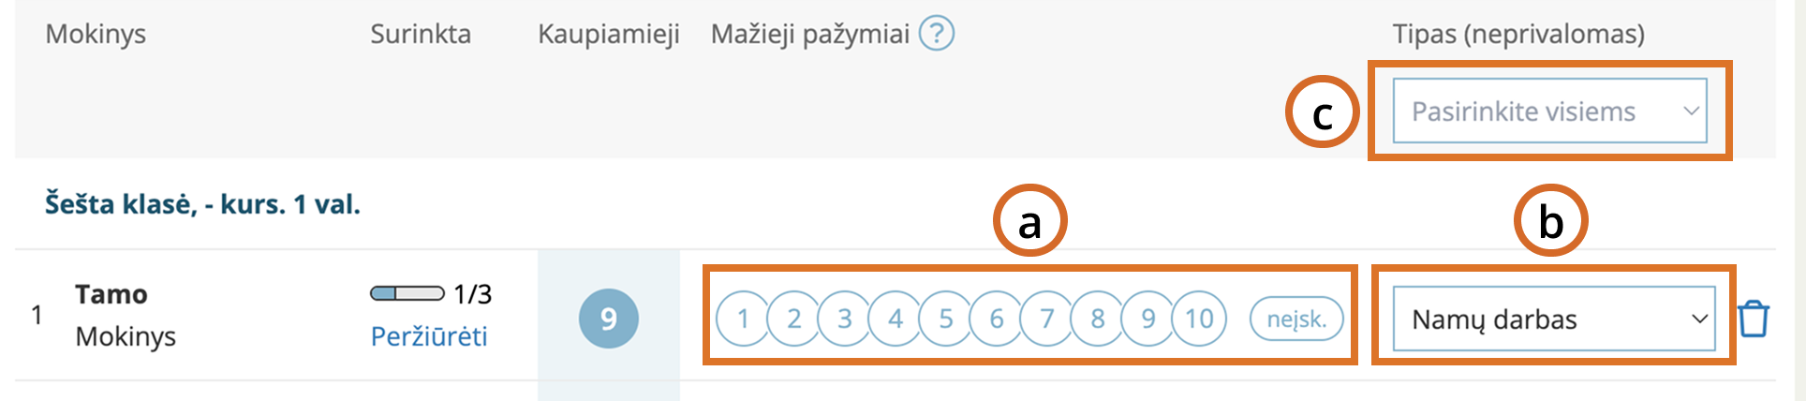Click the Šešta klasė group heading
The height and width of the screenshot is (401, 1806).
click(202, 204)
